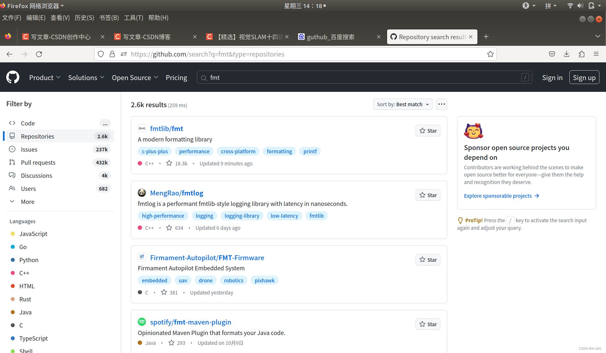
Task: Open the kebab menu beside Sort by
Action: [x=441, y=104]
